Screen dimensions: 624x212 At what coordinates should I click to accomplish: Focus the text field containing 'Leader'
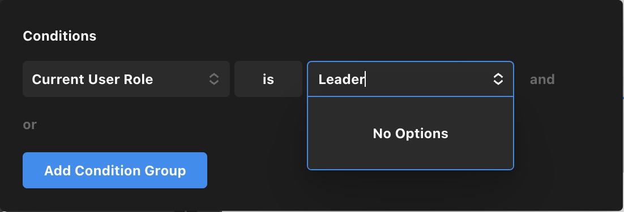click(411, 79)
